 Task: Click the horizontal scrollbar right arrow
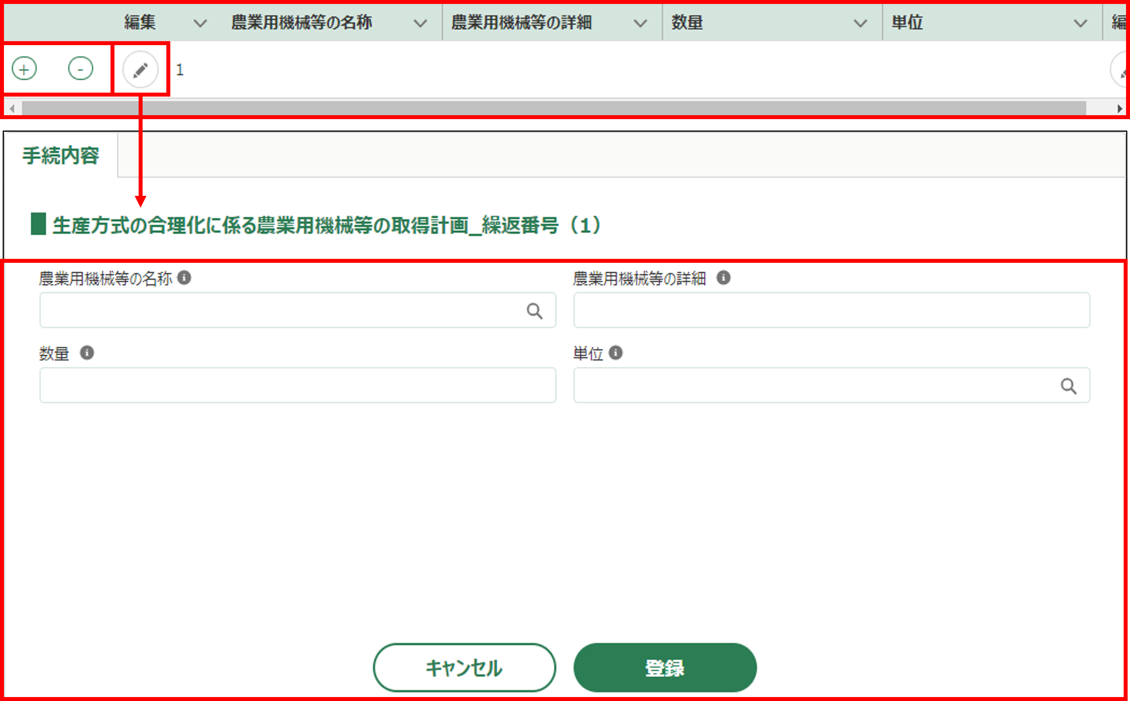[x=1120, y=109]
